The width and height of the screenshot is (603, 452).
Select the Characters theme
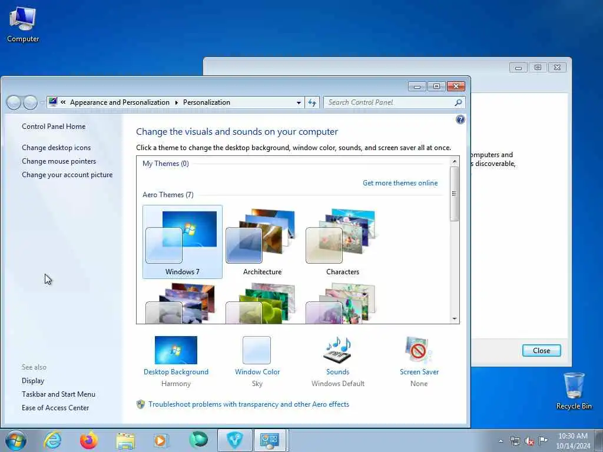pos(342,242)
